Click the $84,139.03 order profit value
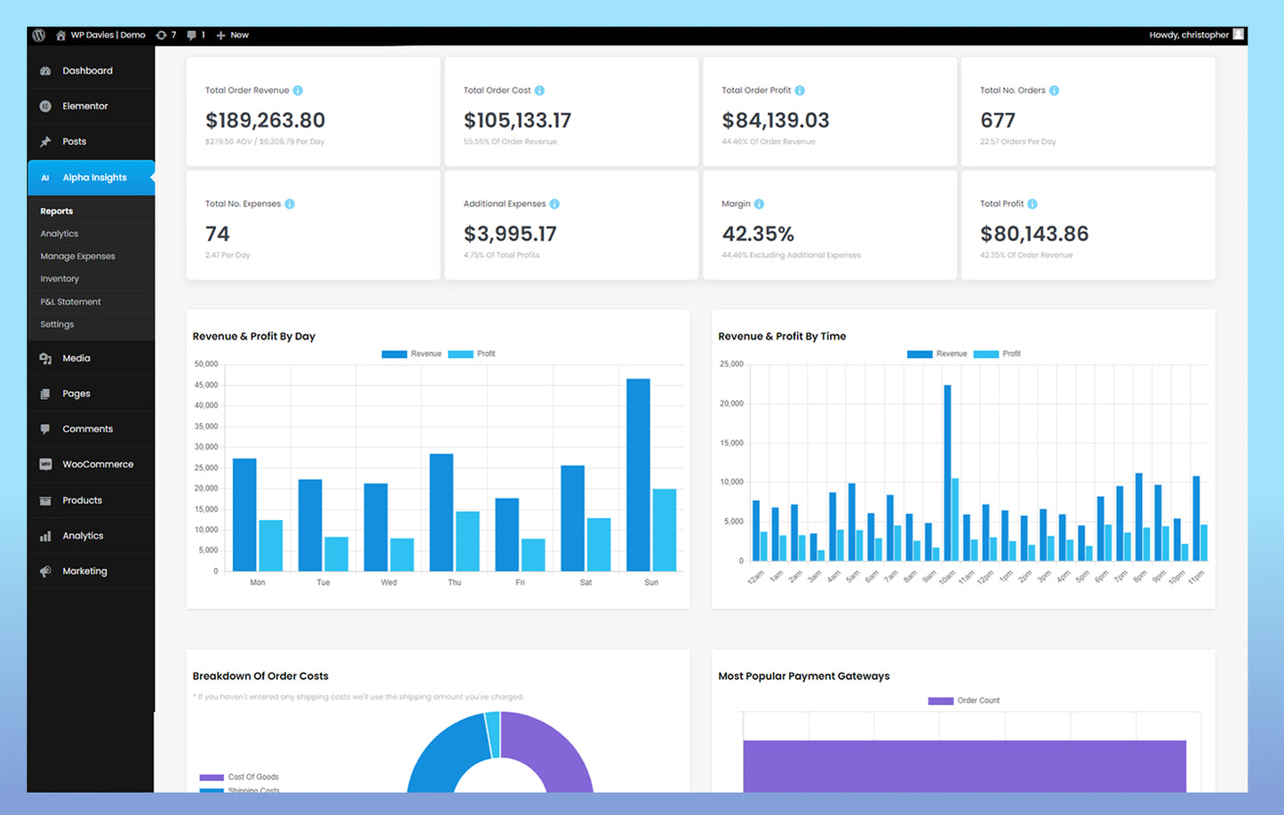 tap(776, 120)
